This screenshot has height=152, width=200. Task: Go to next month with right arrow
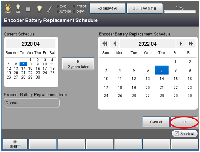click(x=181, y=44)
